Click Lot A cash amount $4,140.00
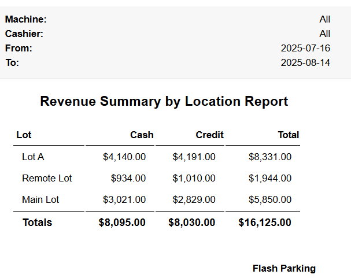Viewport: 351px width, 278px height. 124,157
